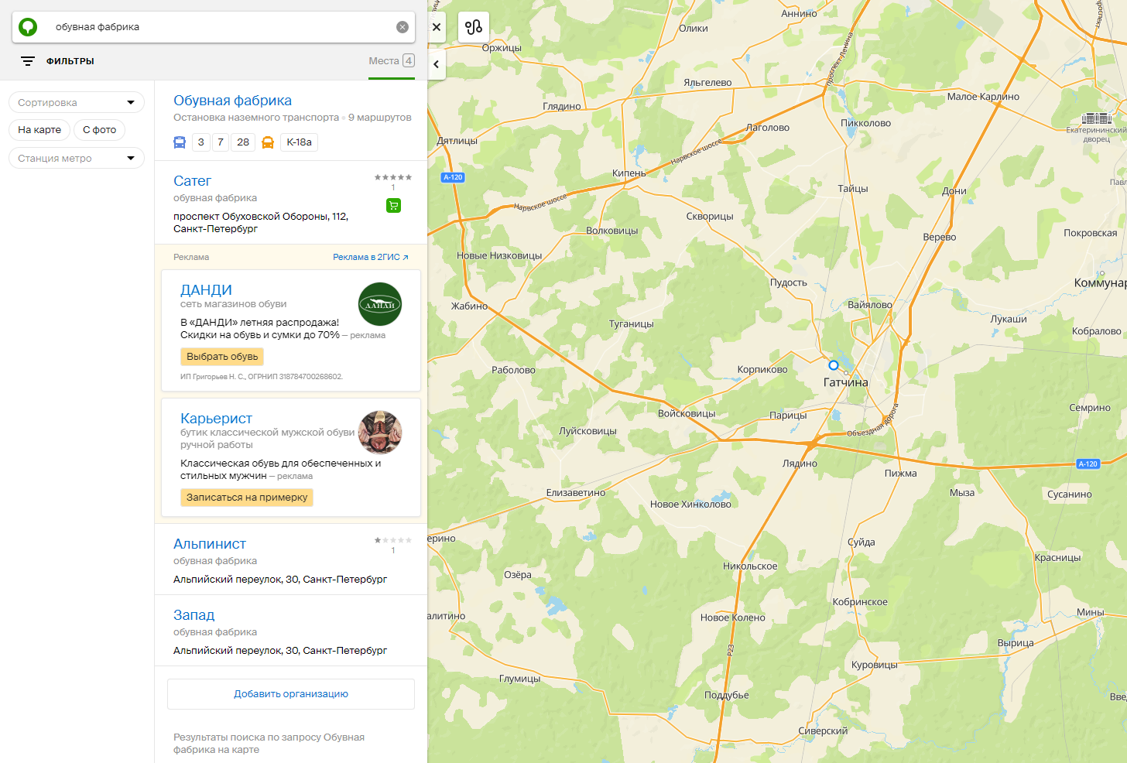
Task: Collapse the sidebar with the arrow
Action: [x=437, y=64]
